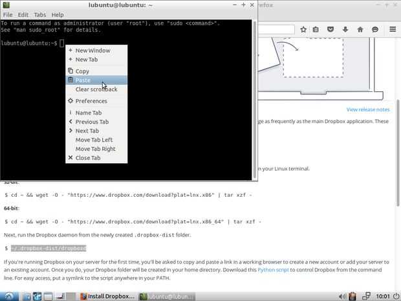Click the highlighted dropbox-dist command text
Screen dimensions: 401x301
[49, 249]
